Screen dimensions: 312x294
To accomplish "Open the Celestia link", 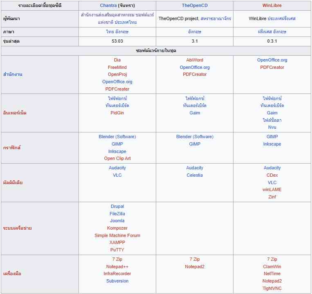I will [x=195, y=175].
